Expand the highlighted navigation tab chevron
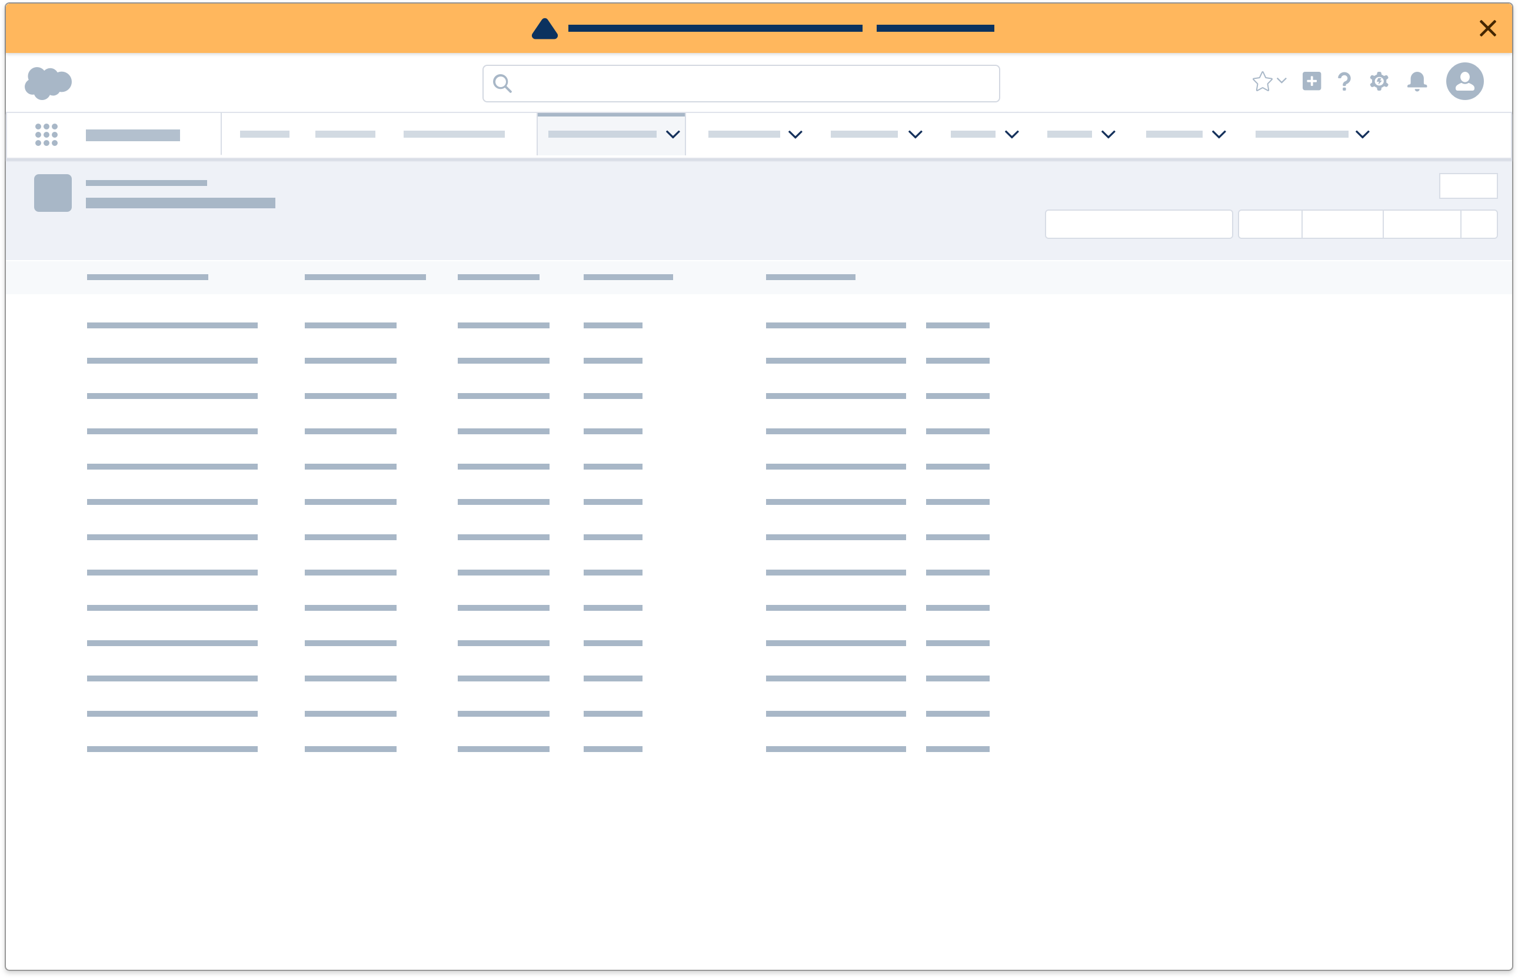The height and width of the screenshot is (978, 1518). coord(673,134)
